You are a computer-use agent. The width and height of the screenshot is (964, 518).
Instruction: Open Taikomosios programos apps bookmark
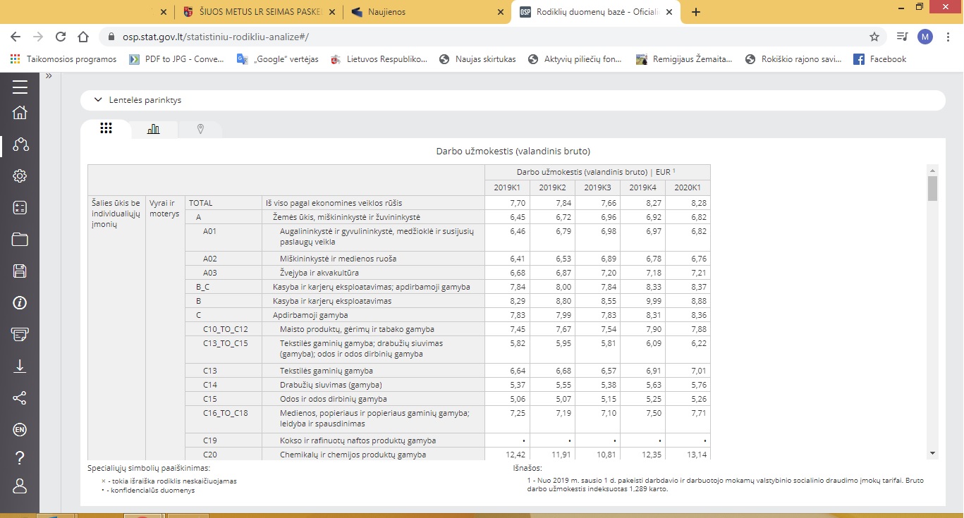pyautogui.click(x=63, y=59)
